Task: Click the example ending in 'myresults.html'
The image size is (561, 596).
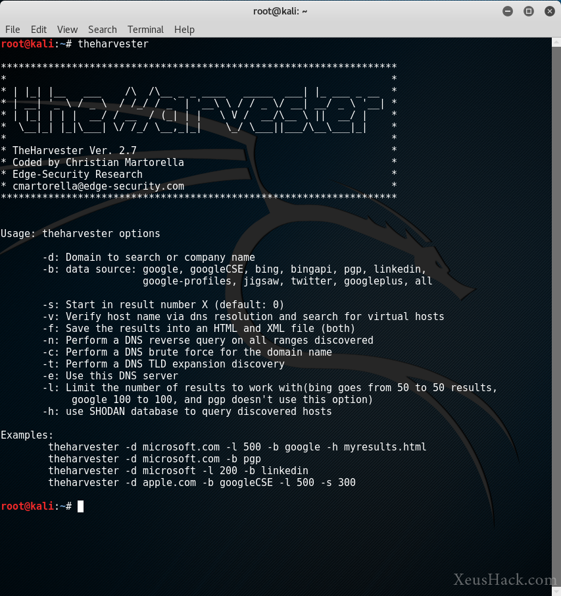Action: [x=237, y=447]
